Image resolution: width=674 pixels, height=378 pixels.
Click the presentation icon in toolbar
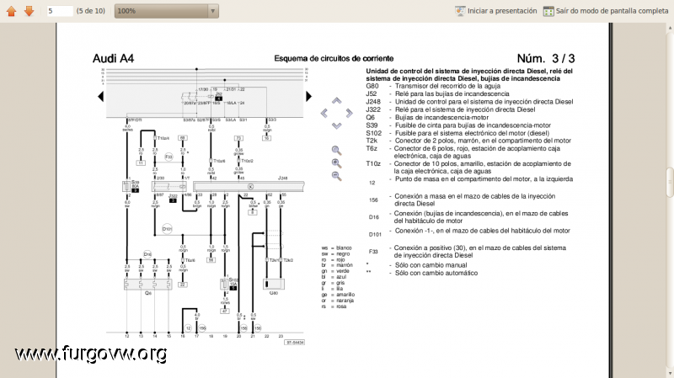[x=460, y=11]
